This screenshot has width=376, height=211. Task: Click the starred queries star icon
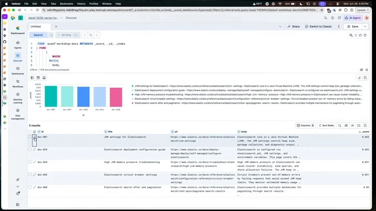tap(356, 35)
